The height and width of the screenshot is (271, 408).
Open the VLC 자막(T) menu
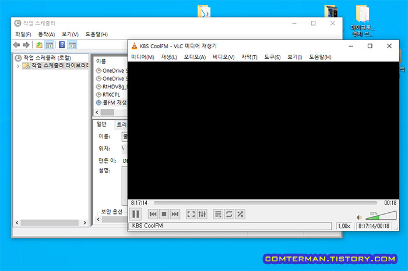[249, 57]
